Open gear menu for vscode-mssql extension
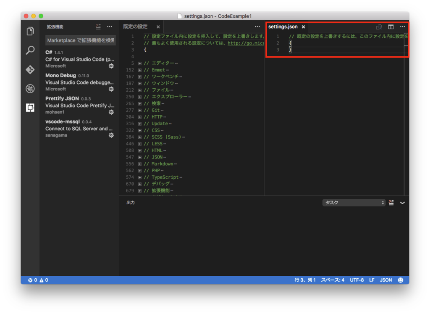 (x=111, y=135)
